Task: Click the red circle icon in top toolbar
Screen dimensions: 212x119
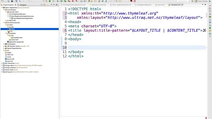Action: (x=135, y=1)
